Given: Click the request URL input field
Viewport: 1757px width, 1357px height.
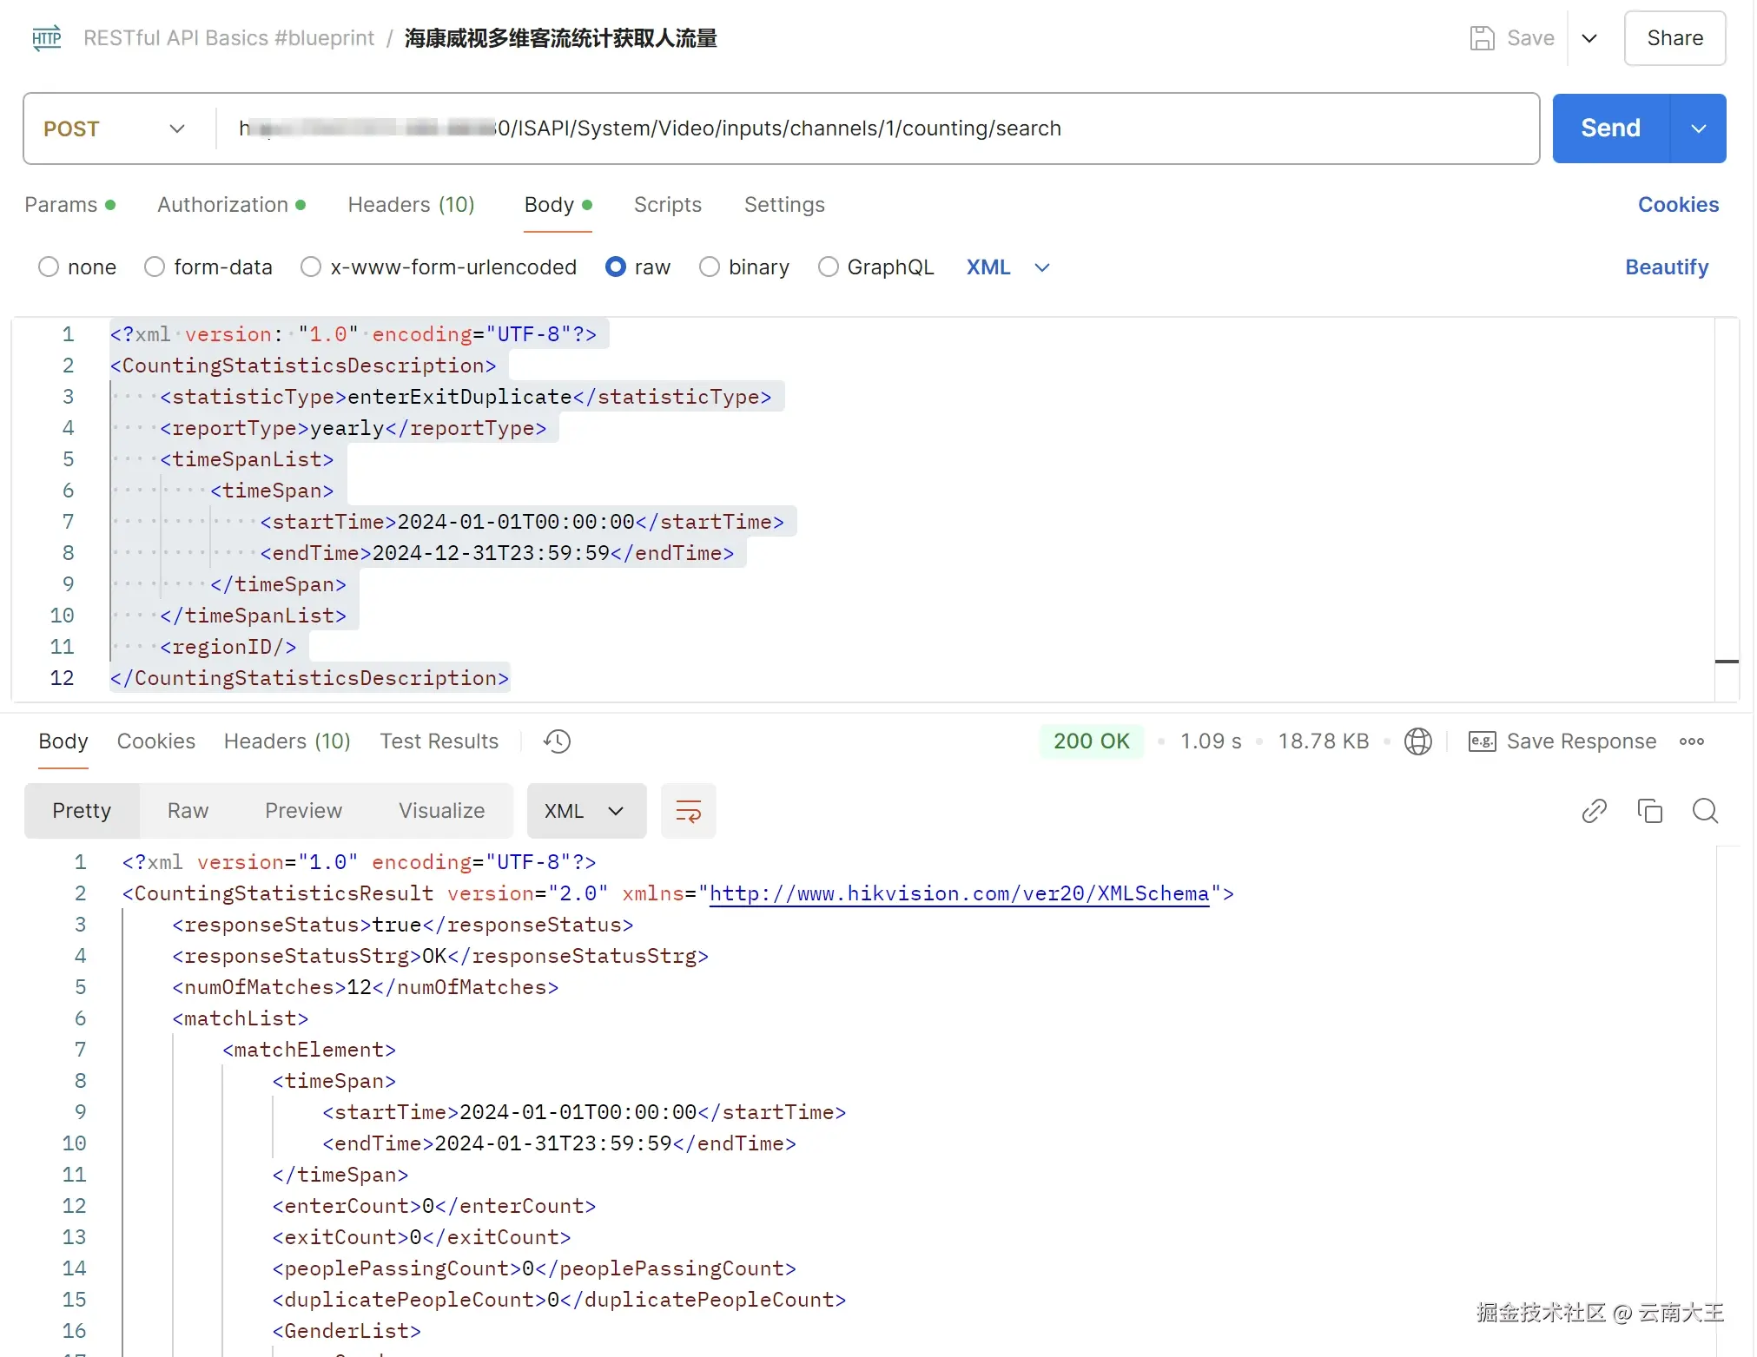Looking at the screenshot, I should [869, 128].
